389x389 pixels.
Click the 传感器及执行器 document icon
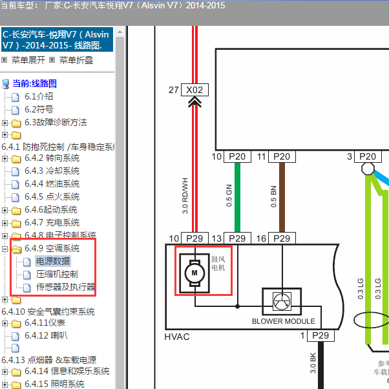point(26,288)
